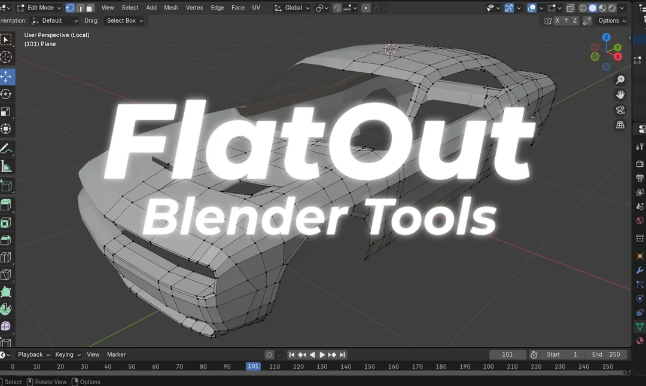Select the Add Cube tool

point(6,186)
